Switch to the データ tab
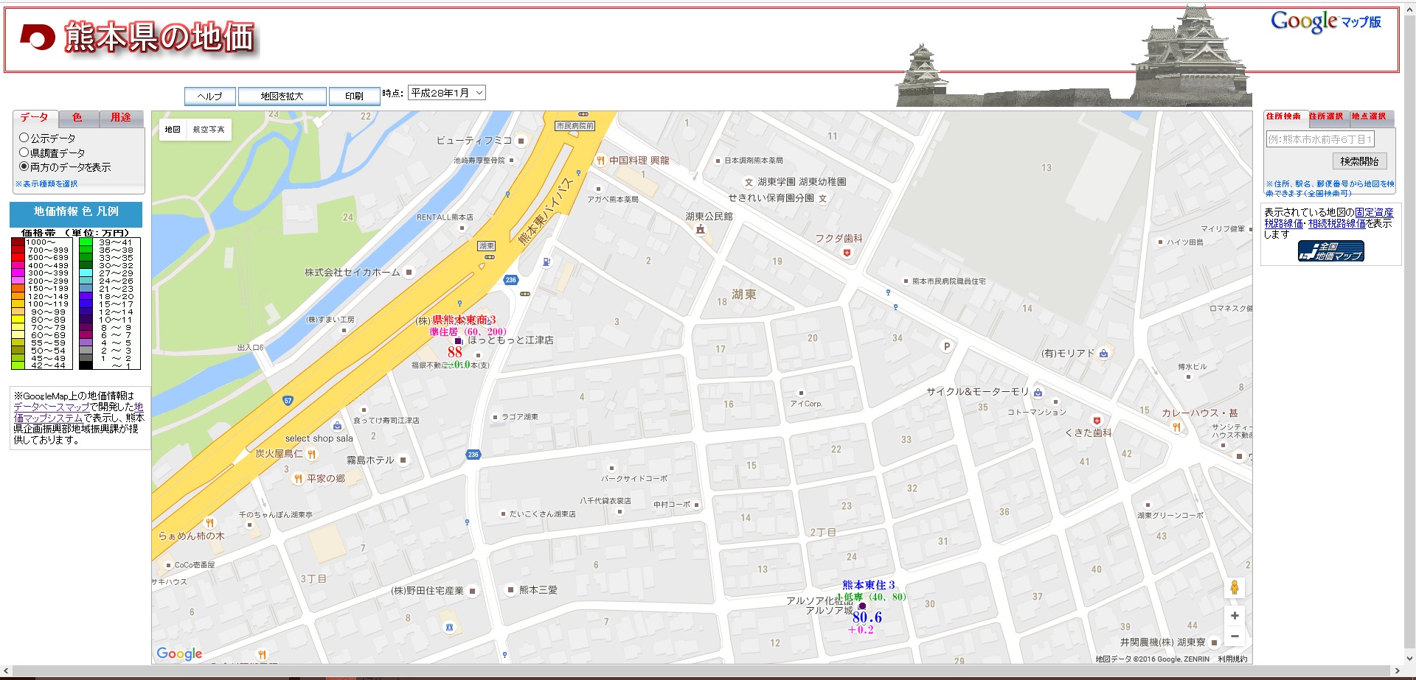The height and width of the screenshot is (680, 1416). point(35,118)
